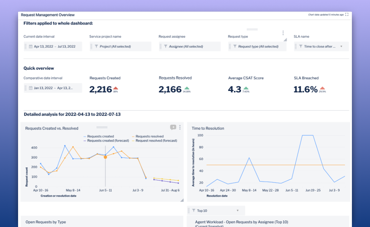This screenshot has height=227, width=370.
Task: Grab the drag handle atop Requests Created vs. Resolved
Action: click(x=102, y=127)
